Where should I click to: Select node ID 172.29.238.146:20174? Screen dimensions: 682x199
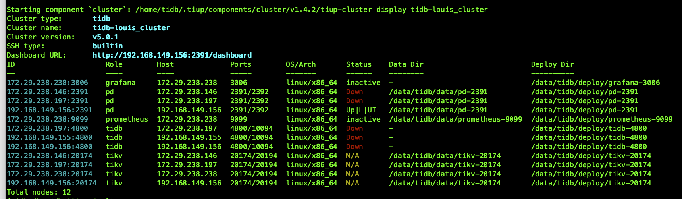coord(49,156)
